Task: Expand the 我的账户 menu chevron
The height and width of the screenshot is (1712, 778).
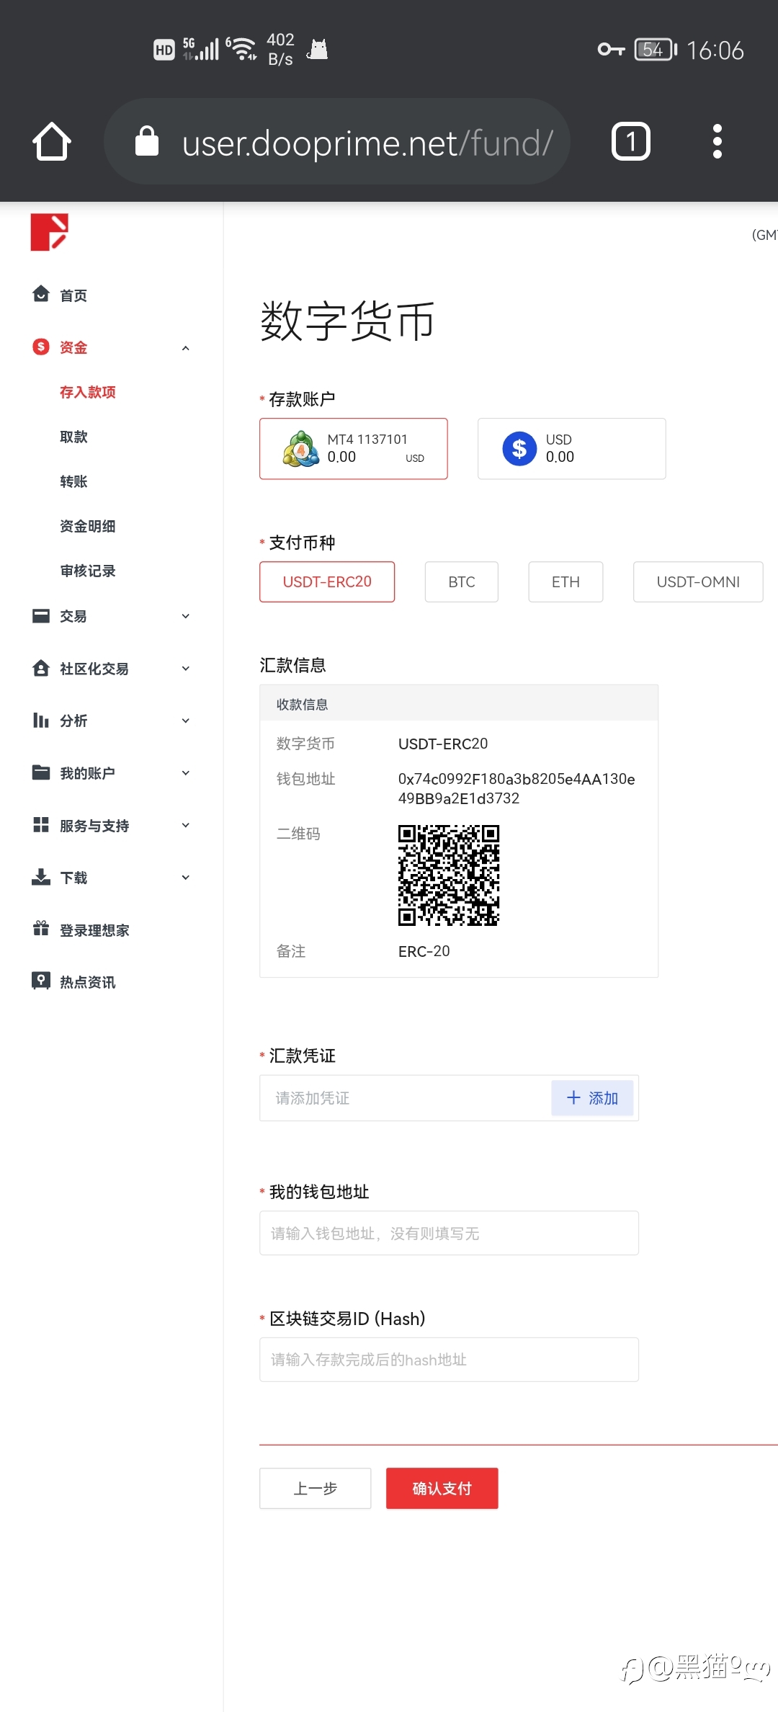Action: pos(186,773)
